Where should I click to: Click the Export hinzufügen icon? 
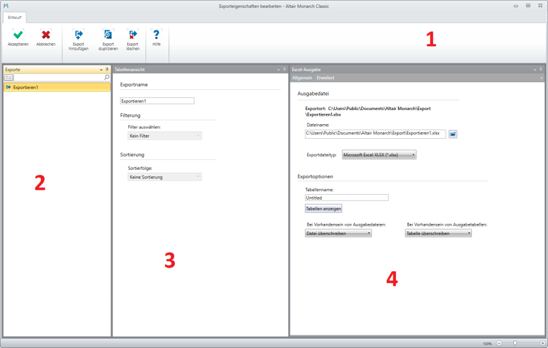(x=79, y=35)
